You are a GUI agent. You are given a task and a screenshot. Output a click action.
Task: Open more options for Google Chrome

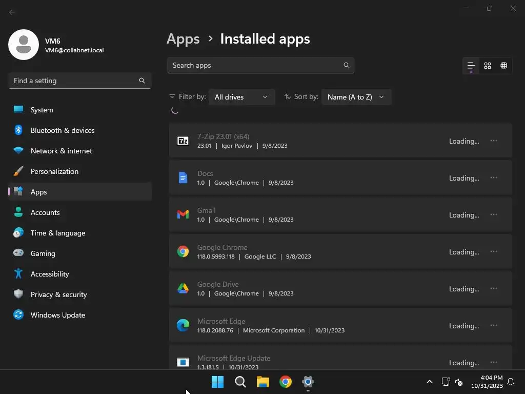tap(493, 251)
